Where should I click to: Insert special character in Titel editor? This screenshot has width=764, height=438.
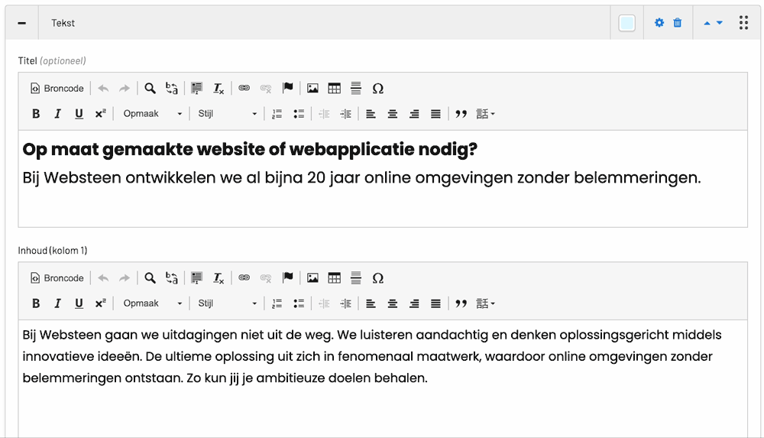[377, 88]
